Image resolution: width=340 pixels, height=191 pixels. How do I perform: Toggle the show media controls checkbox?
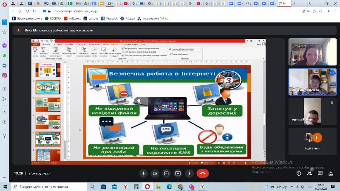pyautogui.click(x=123, y=55)
